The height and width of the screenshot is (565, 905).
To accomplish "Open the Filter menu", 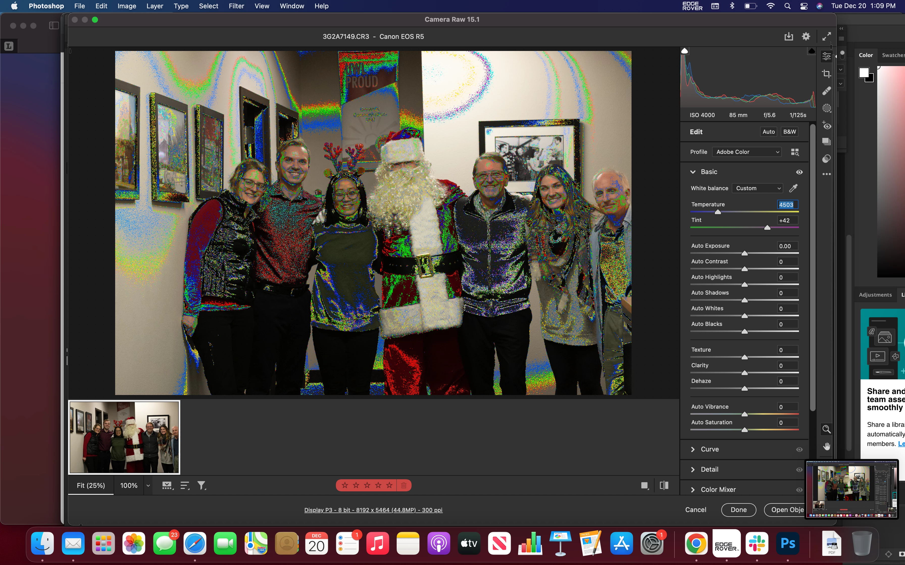I will [x=236, y=6].
